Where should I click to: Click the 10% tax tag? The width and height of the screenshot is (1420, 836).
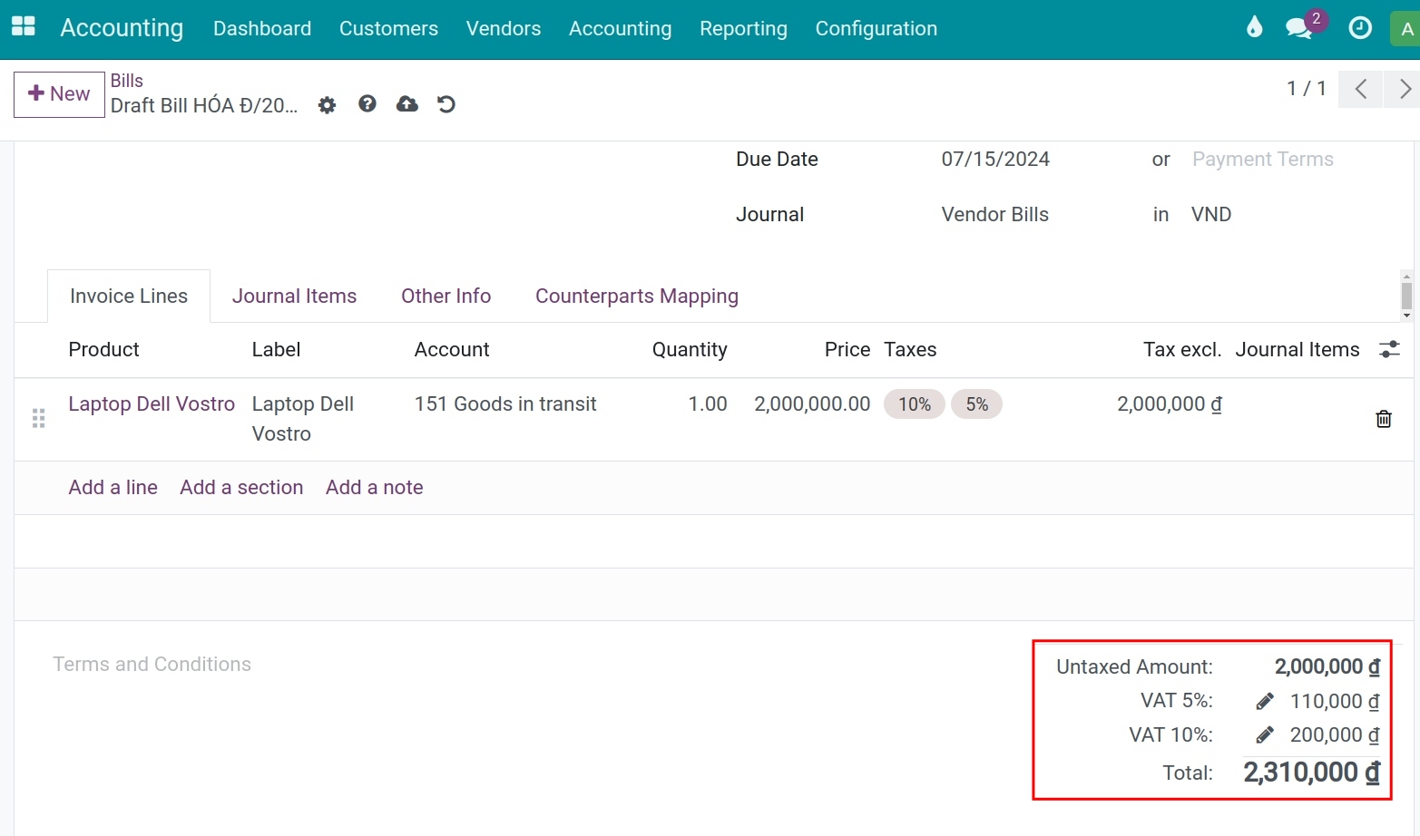pos(915,404)
